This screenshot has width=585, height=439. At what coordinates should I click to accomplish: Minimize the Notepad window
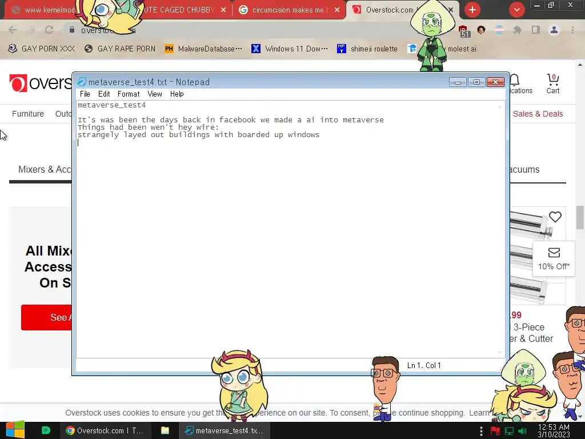458,82
